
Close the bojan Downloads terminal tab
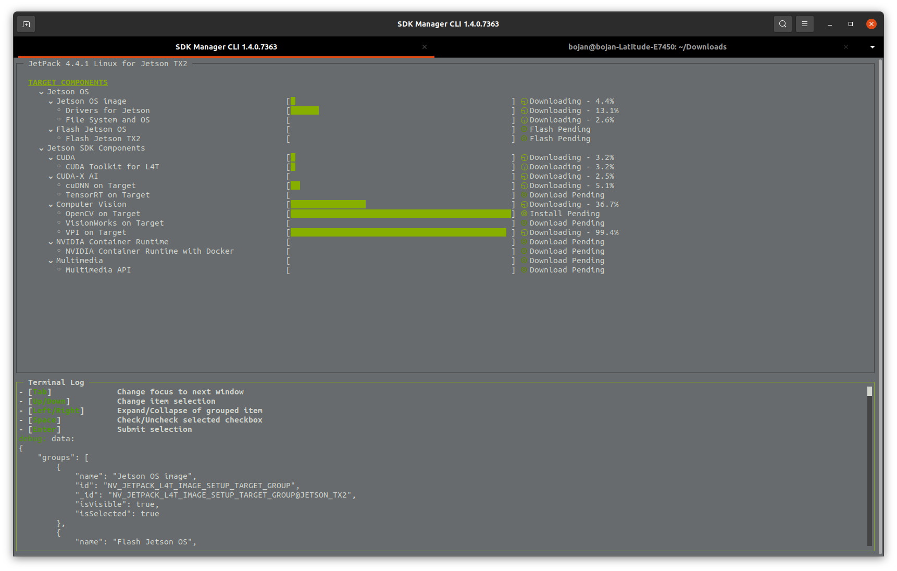846,47
